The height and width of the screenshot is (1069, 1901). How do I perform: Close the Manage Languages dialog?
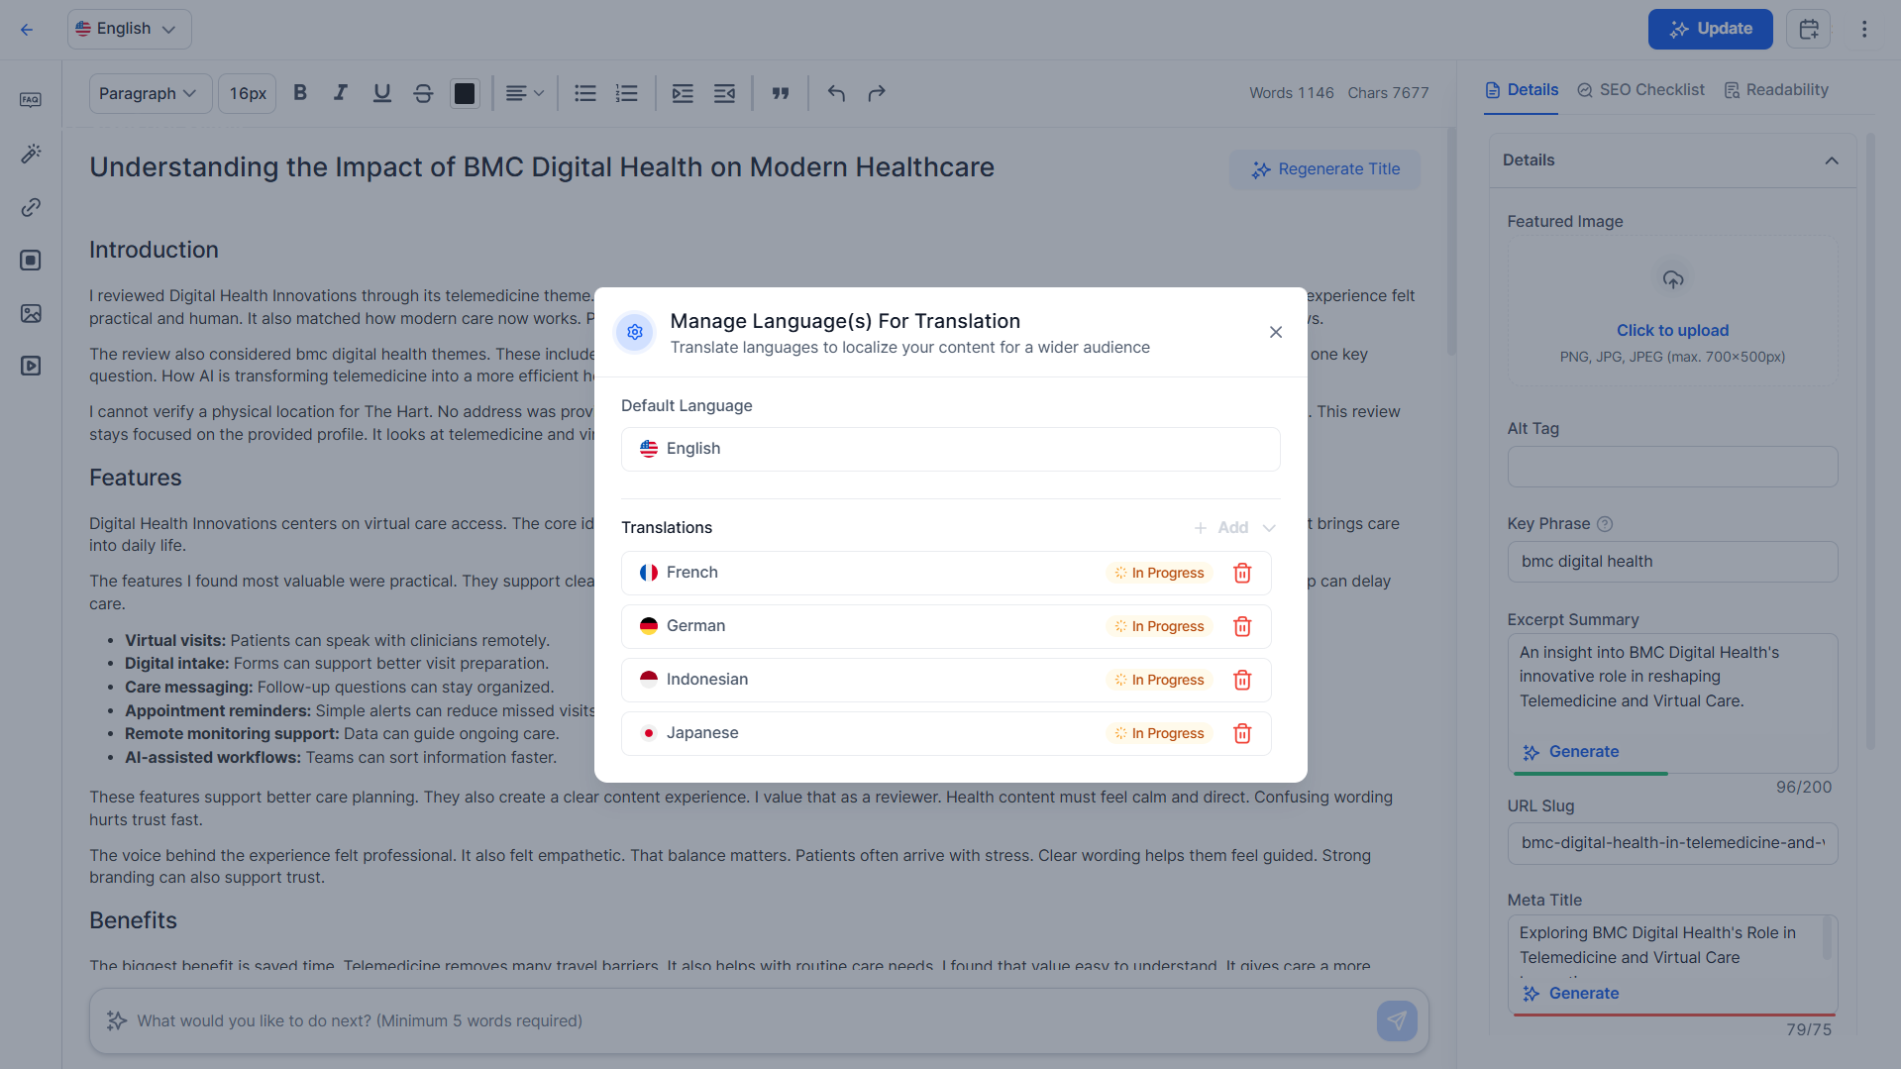[x=1276, y=332]
